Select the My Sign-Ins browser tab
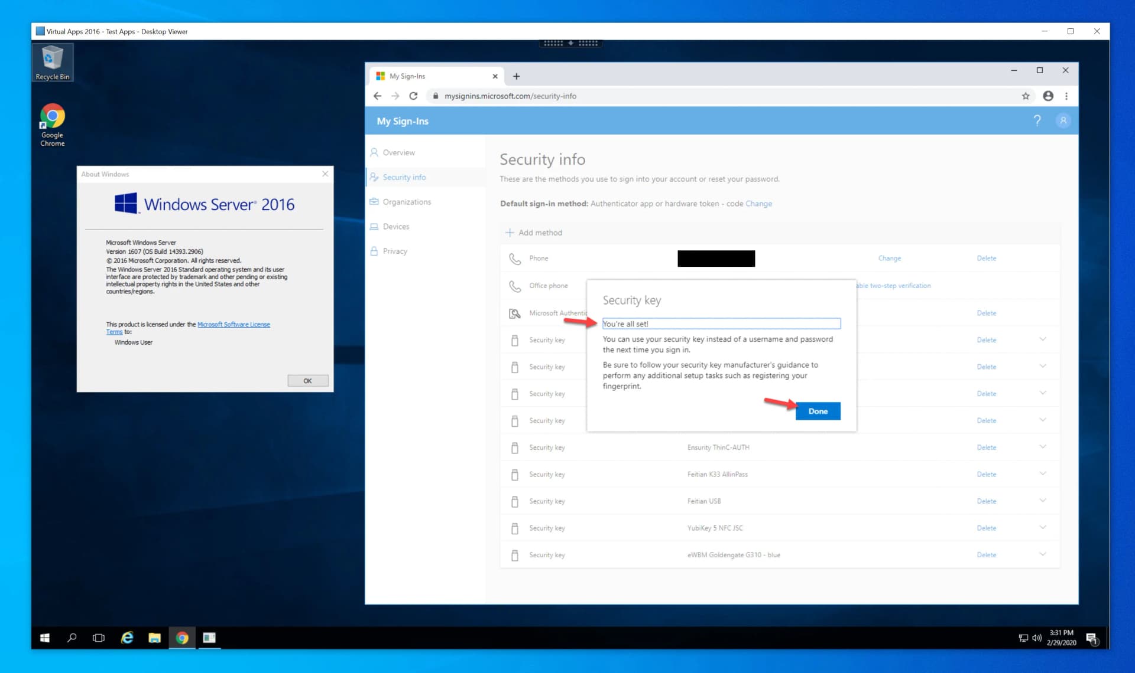 [437, 76]
